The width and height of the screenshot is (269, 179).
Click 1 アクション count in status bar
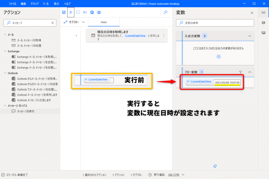tap(118, 175)
